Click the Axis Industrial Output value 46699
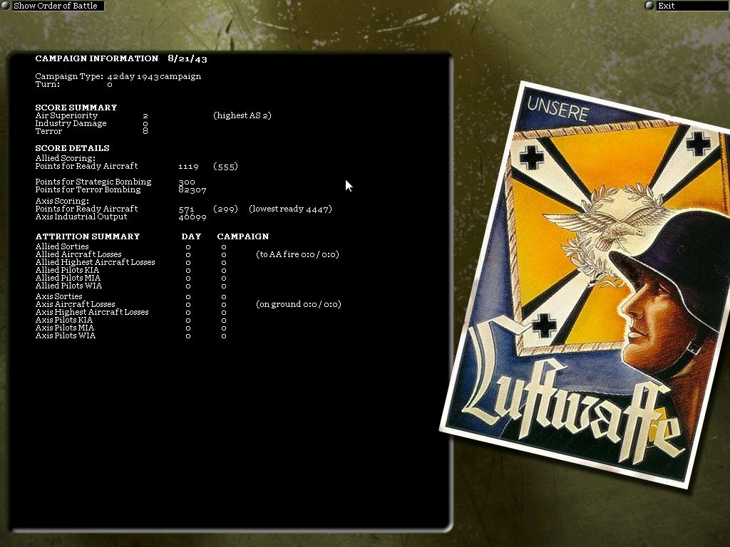The width and height of the screenshot is (730, 547). pos(192,217)
